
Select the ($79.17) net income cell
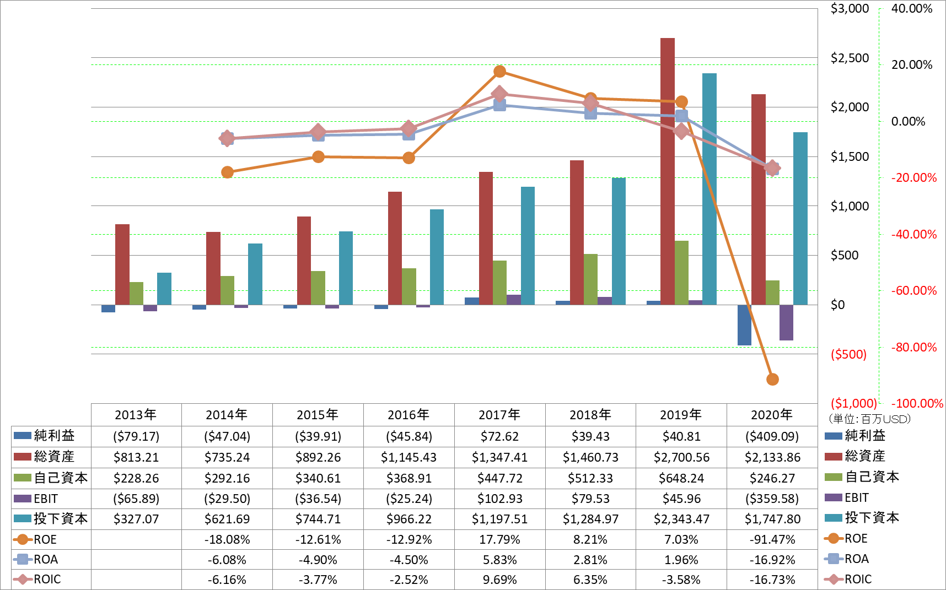[136, 436]
